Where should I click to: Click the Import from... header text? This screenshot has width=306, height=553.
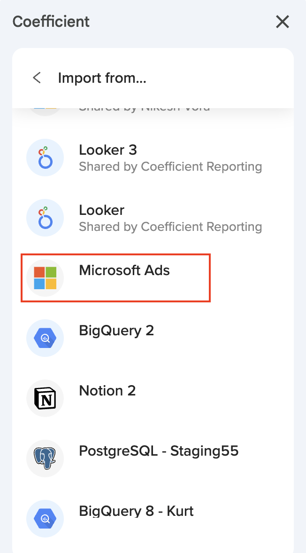click(102, 78)
